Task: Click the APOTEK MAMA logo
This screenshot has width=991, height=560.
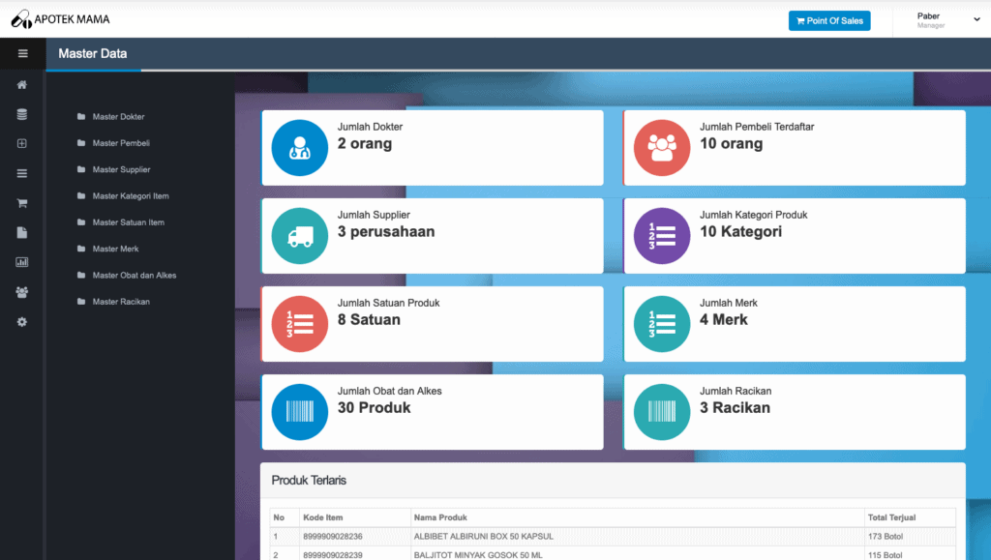Action: (x=60, y=19)
